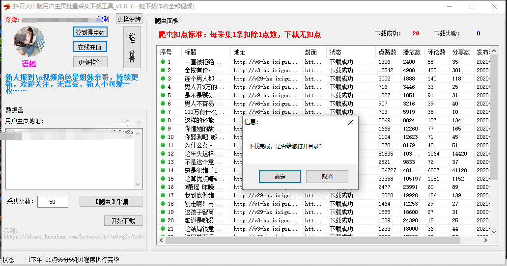Click the green status dot of row 7
Image resolution: width=507 pixels, height=266 pixels.
click(163, 112)
